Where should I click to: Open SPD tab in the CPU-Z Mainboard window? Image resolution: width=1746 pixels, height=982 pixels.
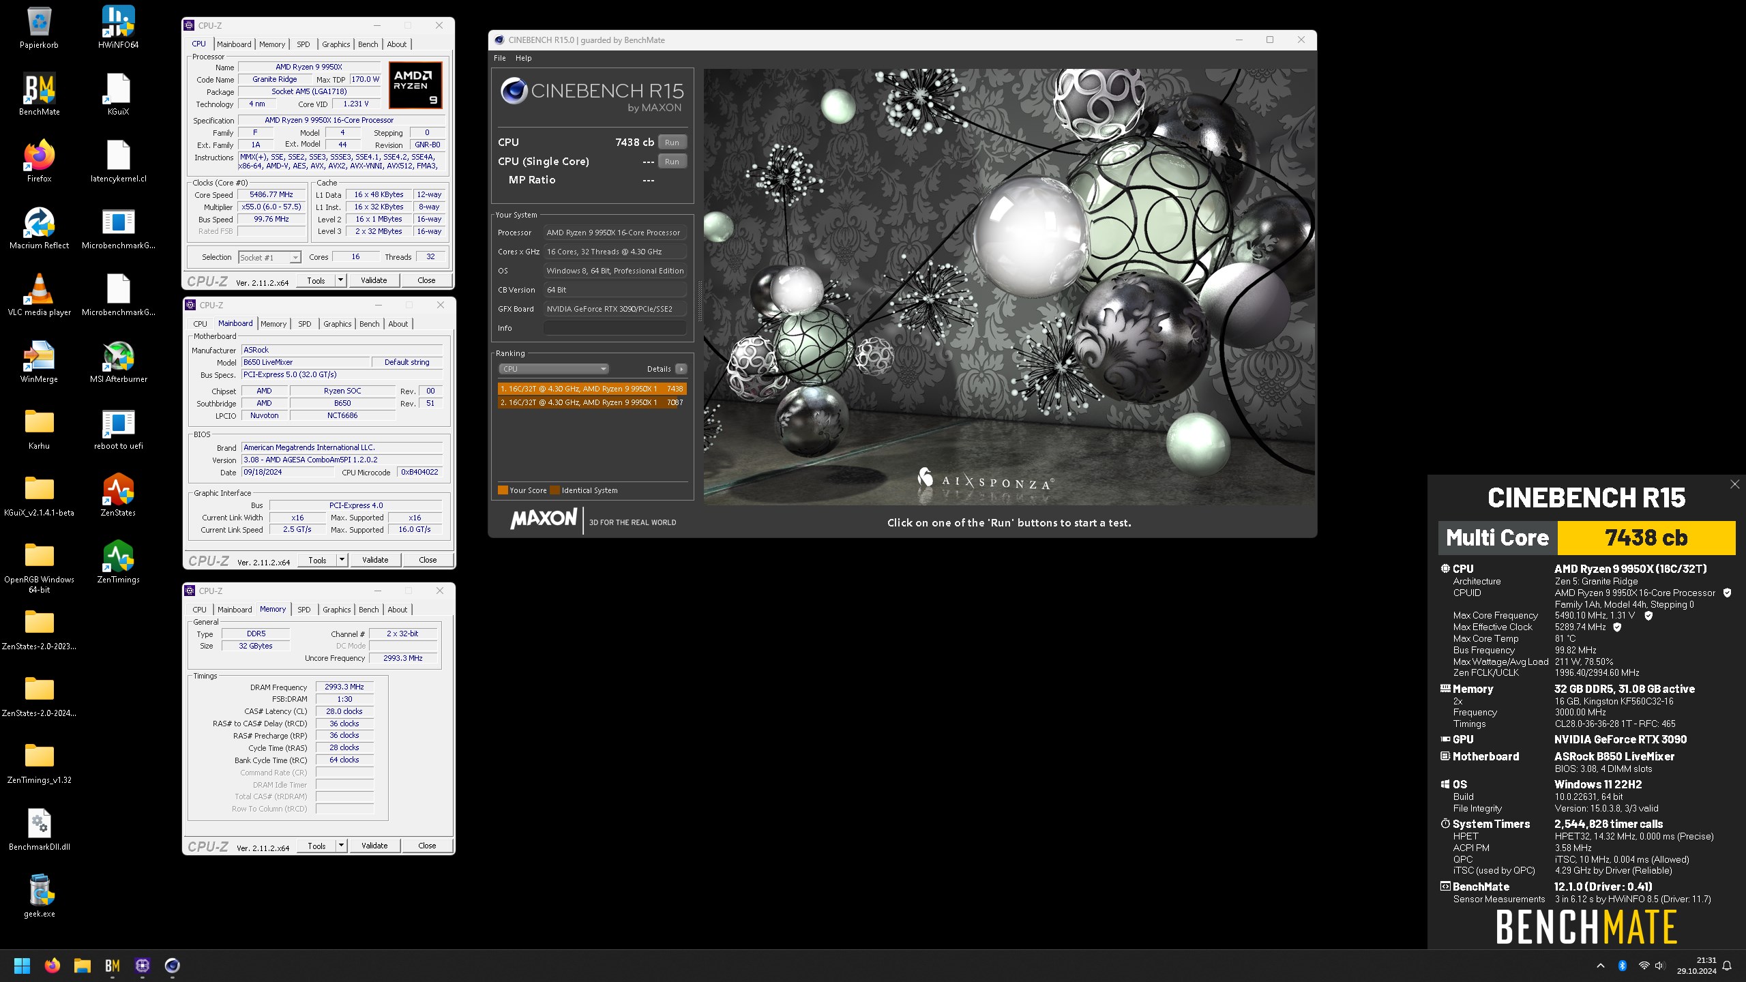(305, 324)
